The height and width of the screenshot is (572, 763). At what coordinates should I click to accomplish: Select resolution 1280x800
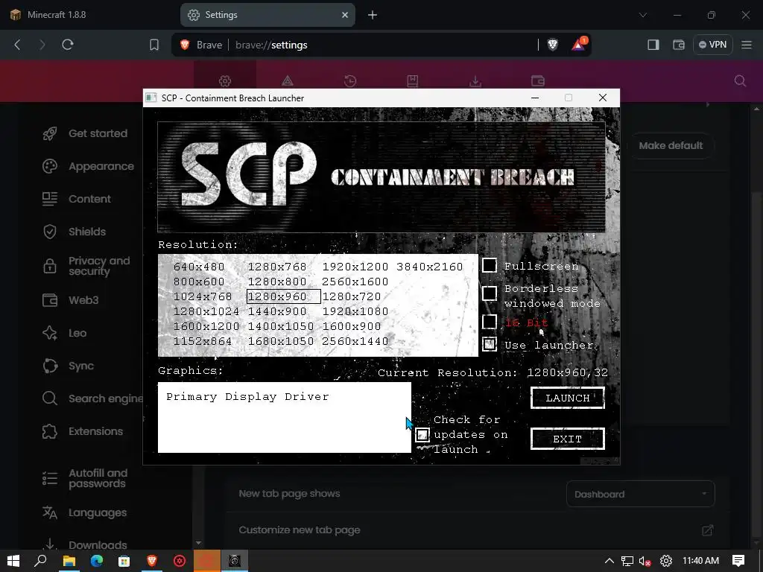277,282
